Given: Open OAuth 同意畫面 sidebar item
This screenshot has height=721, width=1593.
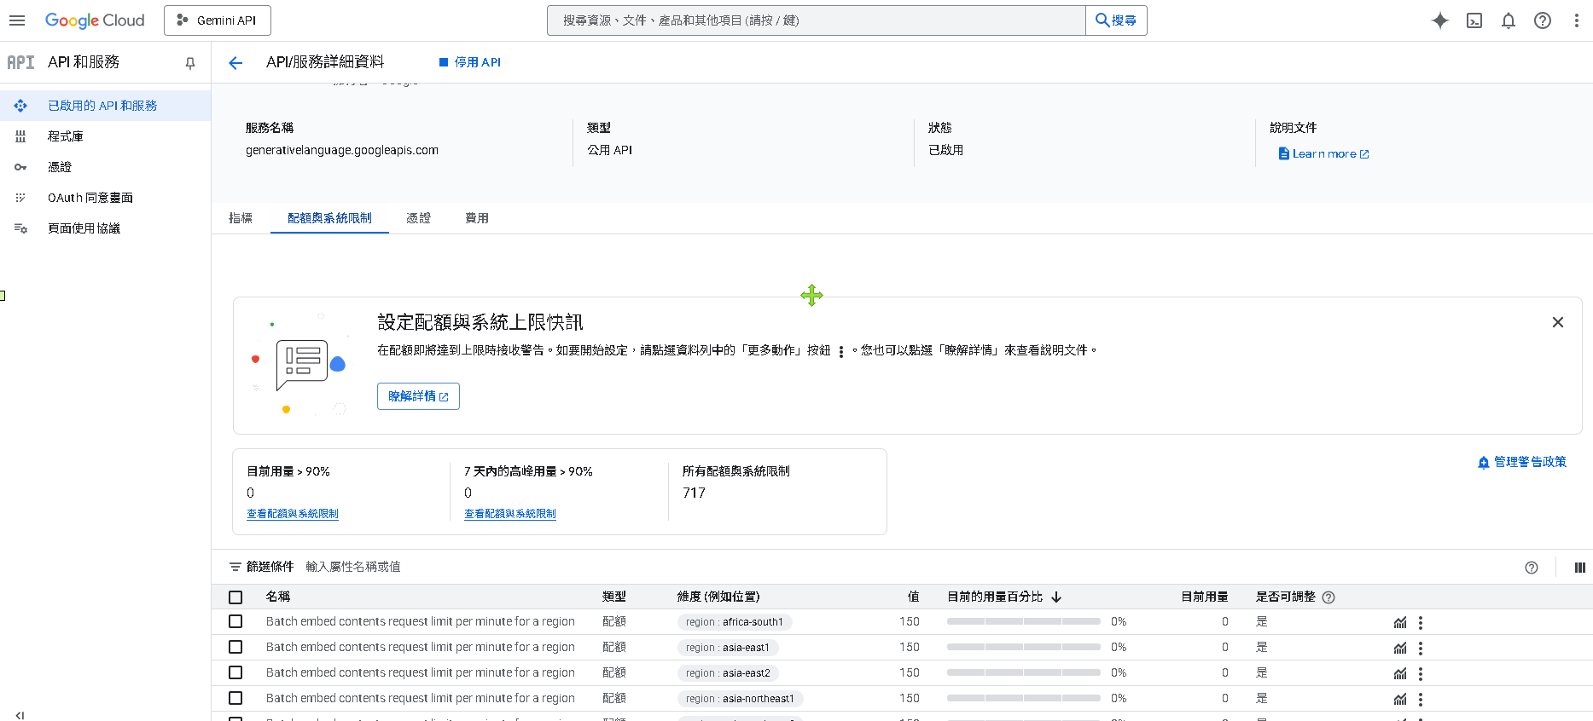Looking at the screenshot, I should coord(105,198).
